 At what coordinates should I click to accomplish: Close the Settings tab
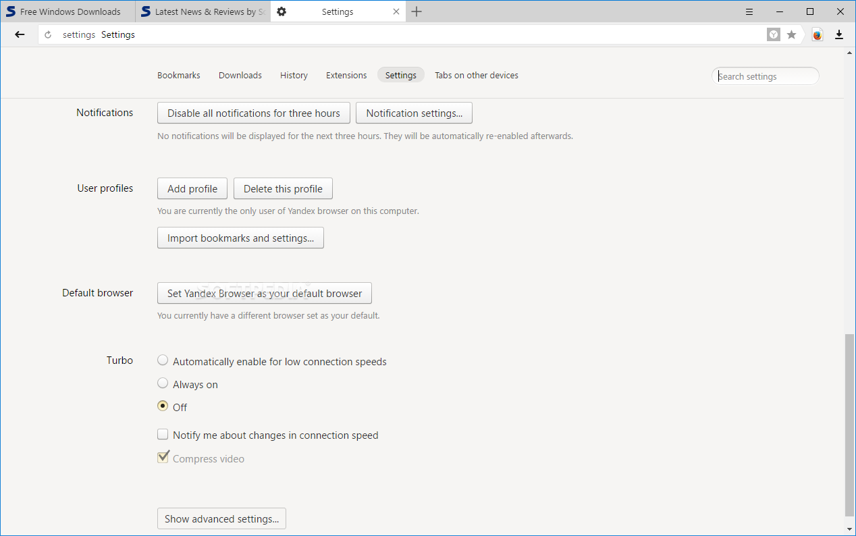[396, 11]
